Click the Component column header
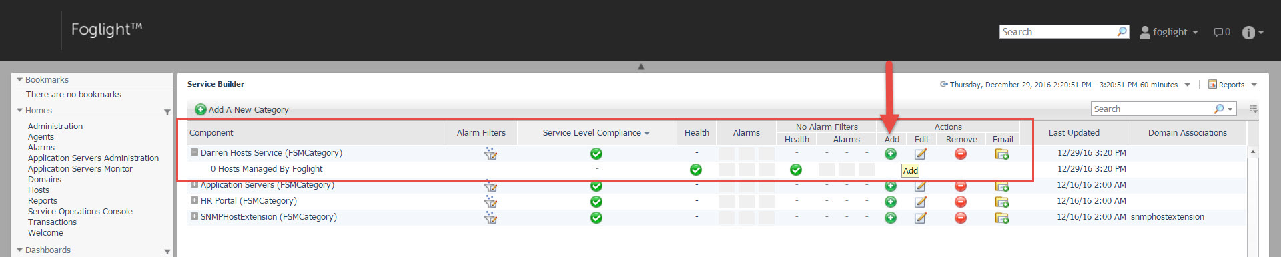Image resolution: width=1281 pixels, height=257 pixels. point(316,133)
